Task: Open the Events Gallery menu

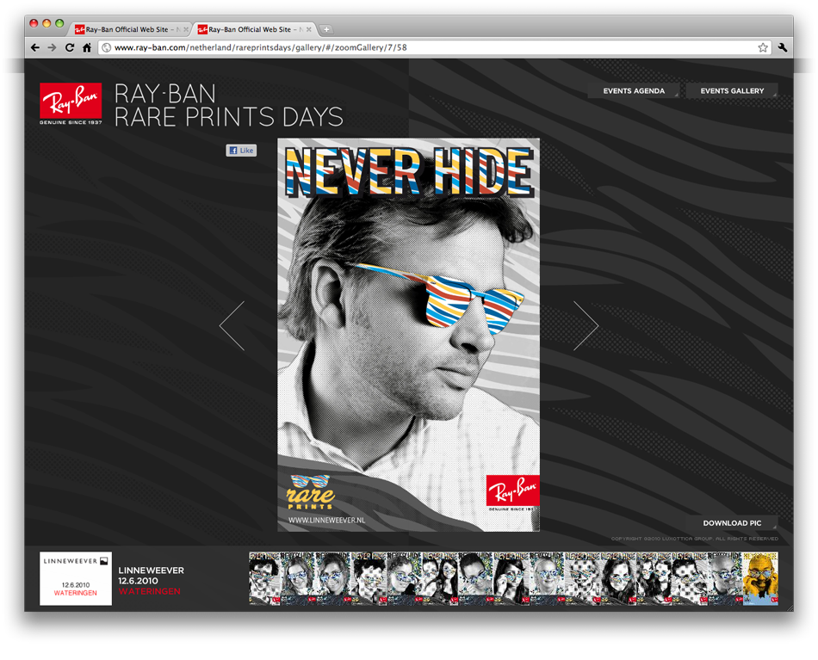Action: [731, 90]
